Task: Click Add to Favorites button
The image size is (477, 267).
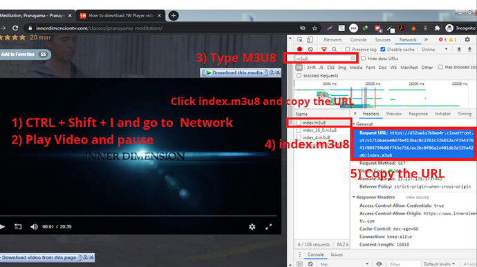Action: 25,55
